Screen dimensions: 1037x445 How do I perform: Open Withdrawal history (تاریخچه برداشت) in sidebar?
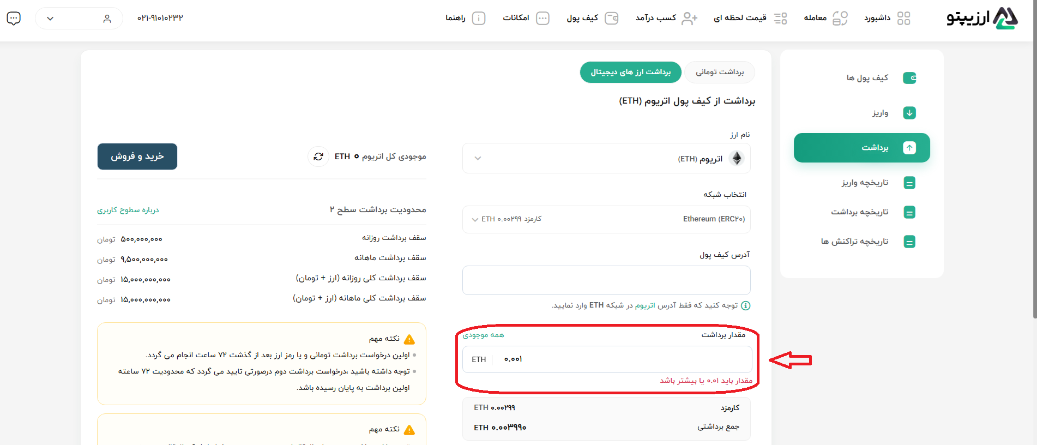point(859,212)
